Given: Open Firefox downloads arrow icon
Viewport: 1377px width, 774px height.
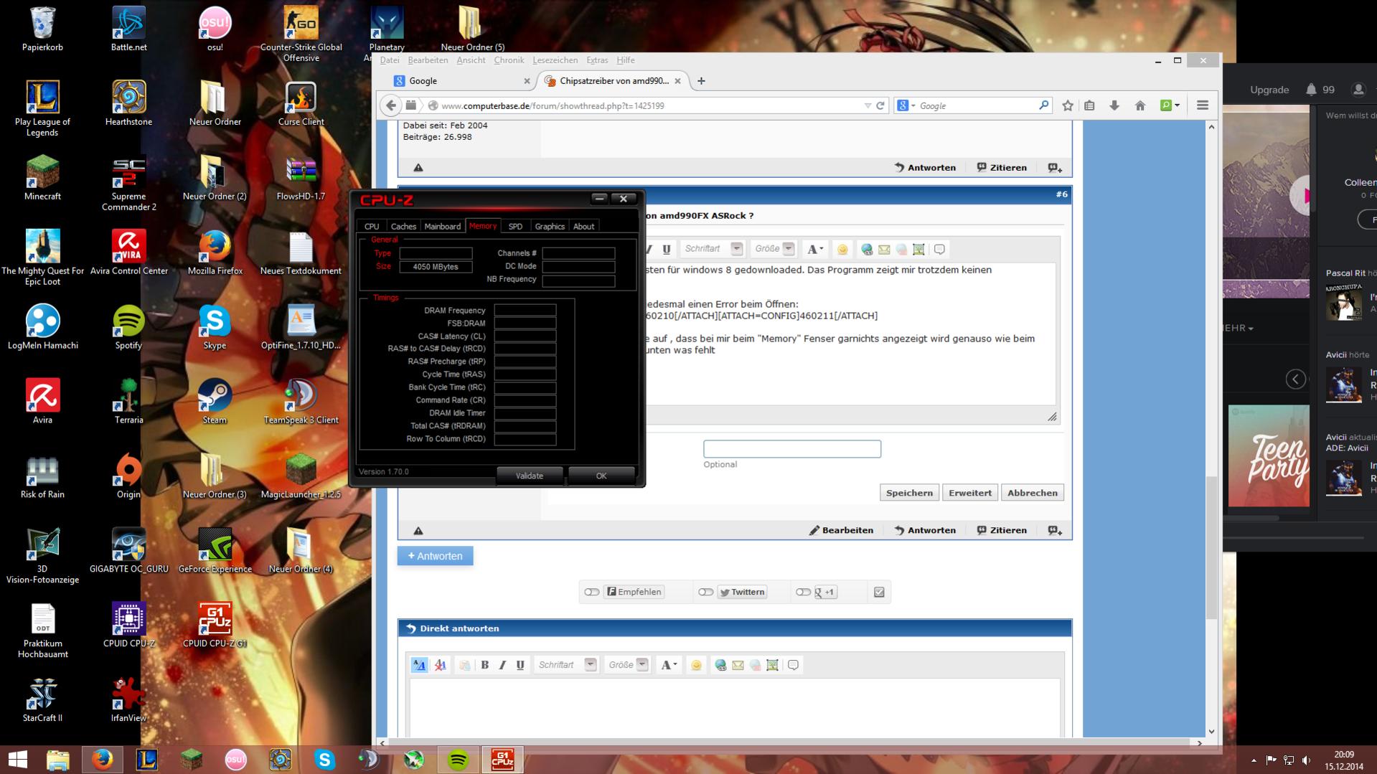Looking at the screenshot, I should pyautogui.click(x=1114, y=105).
